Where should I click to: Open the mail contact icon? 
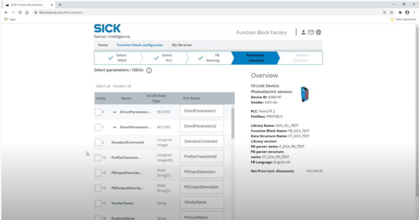point(311,32)
